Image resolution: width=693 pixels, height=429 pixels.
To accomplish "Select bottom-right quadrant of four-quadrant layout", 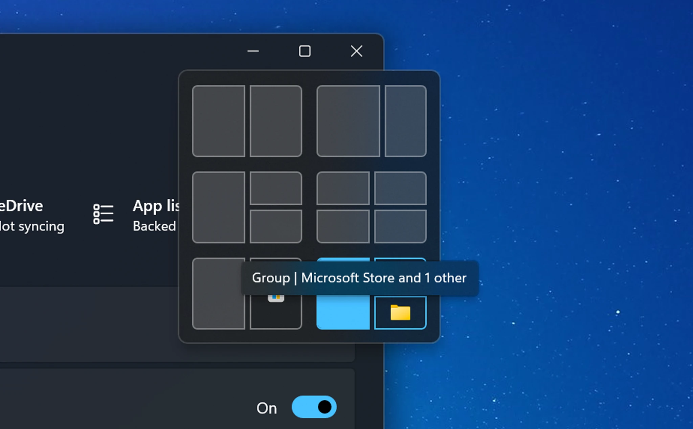I will point(400,226).
